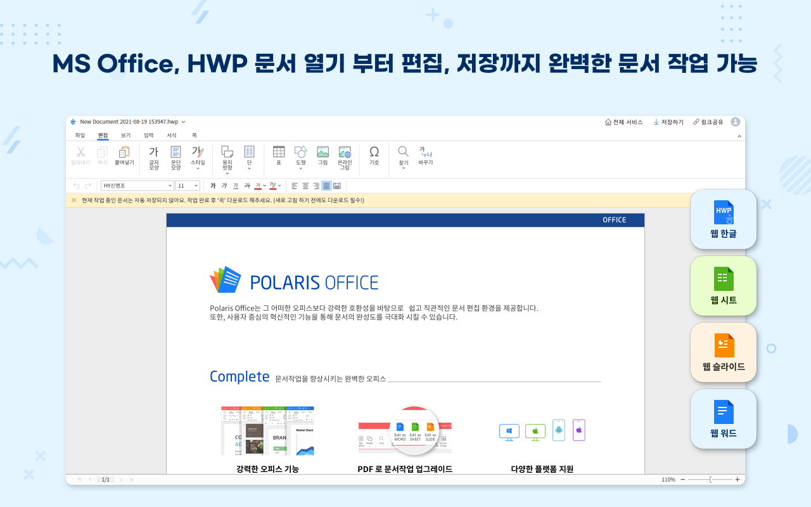Switch to the 보기 ribbon tab

125,135
